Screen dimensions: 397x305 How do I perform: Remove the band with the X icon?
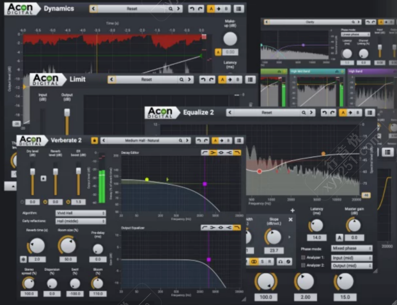tap(291, 219)
